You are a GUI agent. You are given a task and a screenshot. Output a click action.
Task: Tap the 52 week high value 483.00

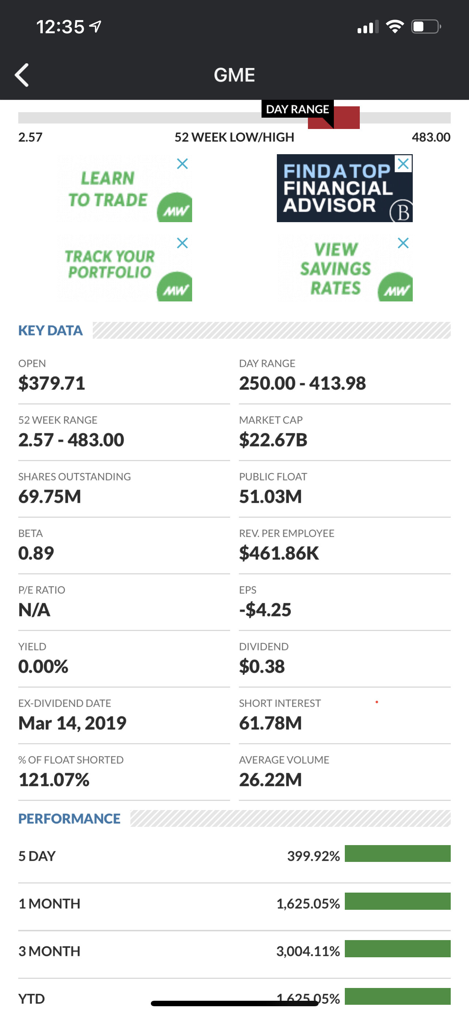click(431, 137)
